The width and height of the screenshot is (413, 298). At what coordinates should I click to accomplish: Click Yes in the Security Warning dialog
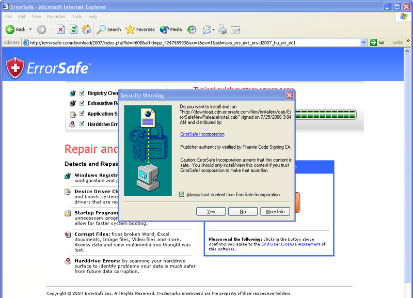point(211,212)
